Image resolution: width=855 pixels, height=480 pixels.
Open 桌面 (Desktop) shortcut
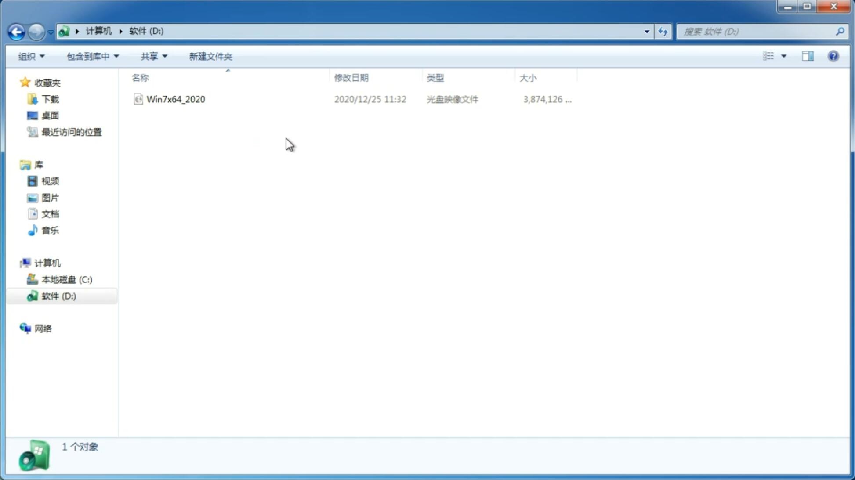click(50, 115)
